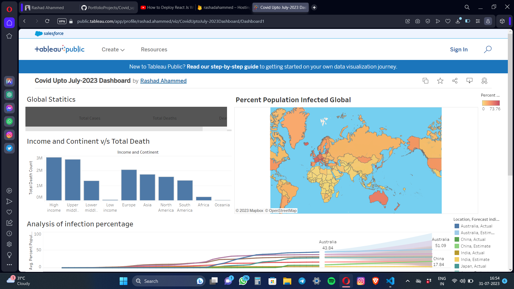The image size is (514, 289).
Task: Expand the Location Forecast legend title
Action: (476, 219)
